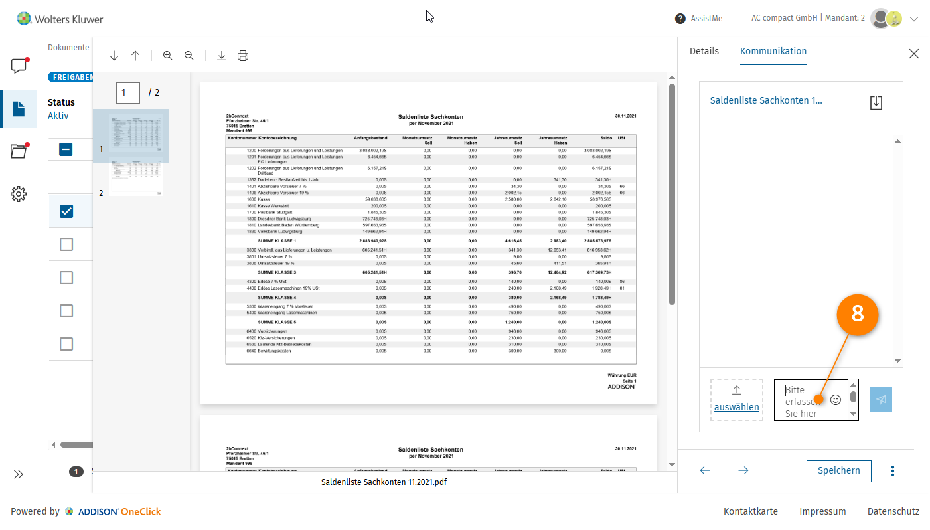Image resolution: width=930 pixels, height=530 pixels.
Task: Click the ADDISON OneClick logo
Action: [113, 511]
